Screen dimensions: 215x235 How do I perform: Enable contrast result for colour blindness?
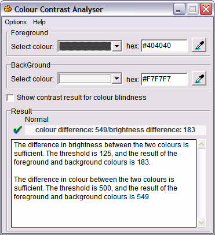tap(10, 98)
